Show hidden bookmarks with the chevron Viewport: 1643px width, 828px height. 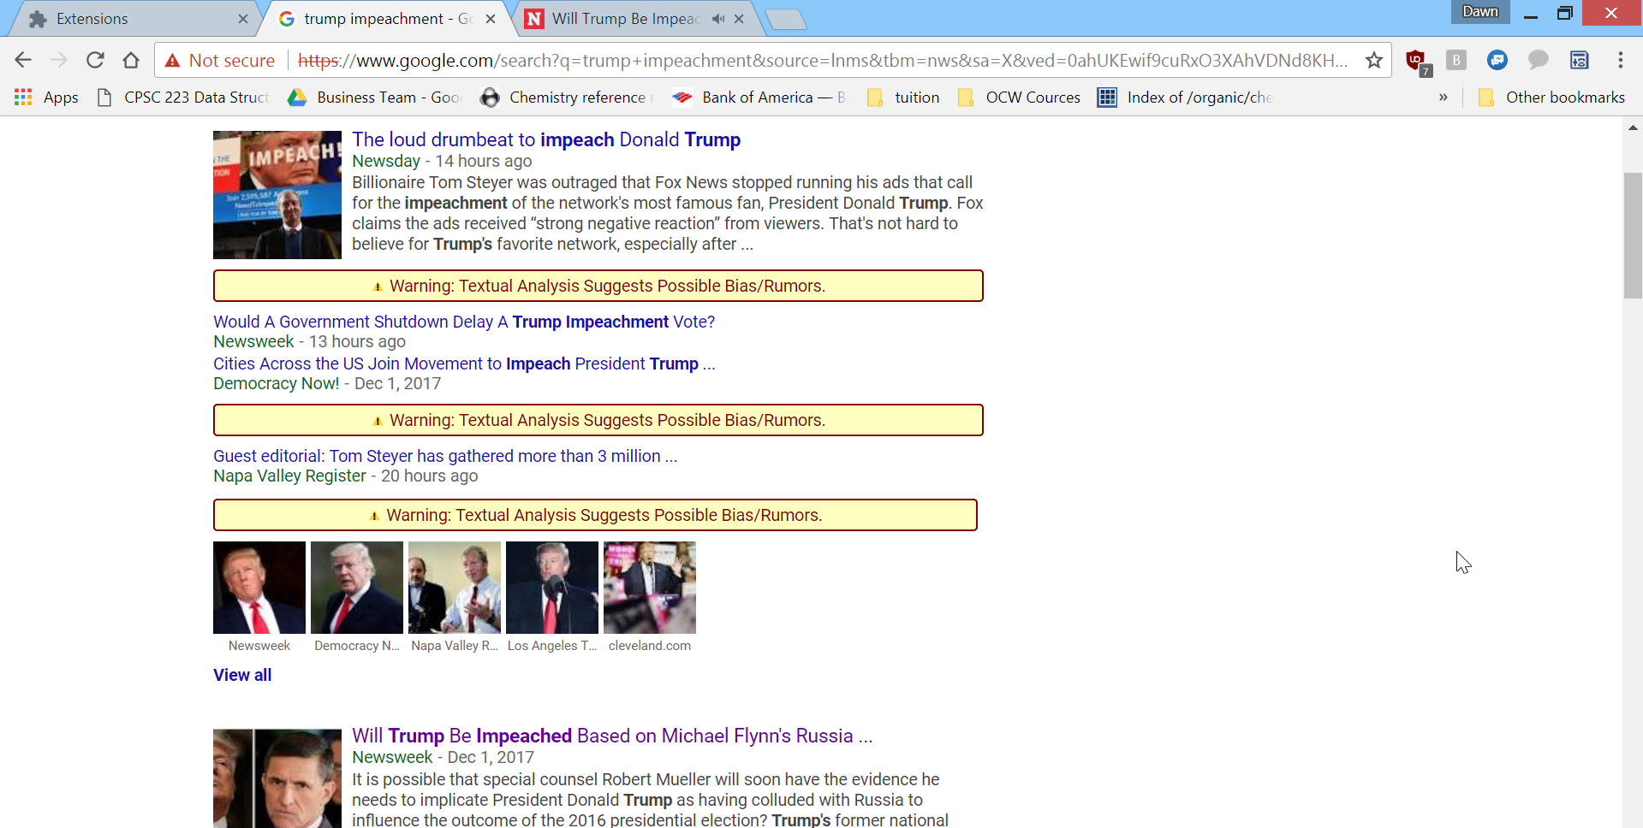[1444, 98]
